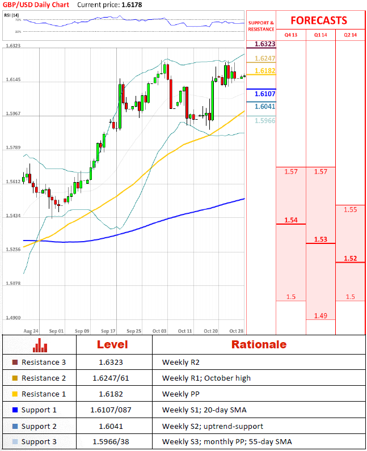
Task: Select the Q1 14 forecast column header
Action: tap(320, 35)
